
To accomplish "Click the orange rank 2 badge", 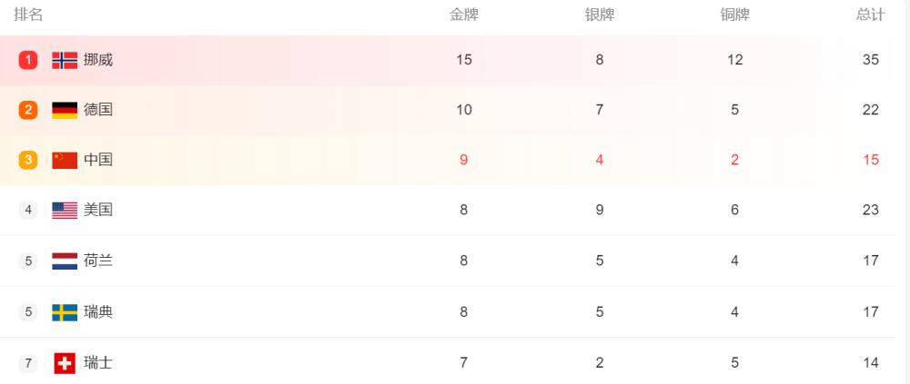I will 28,110.
